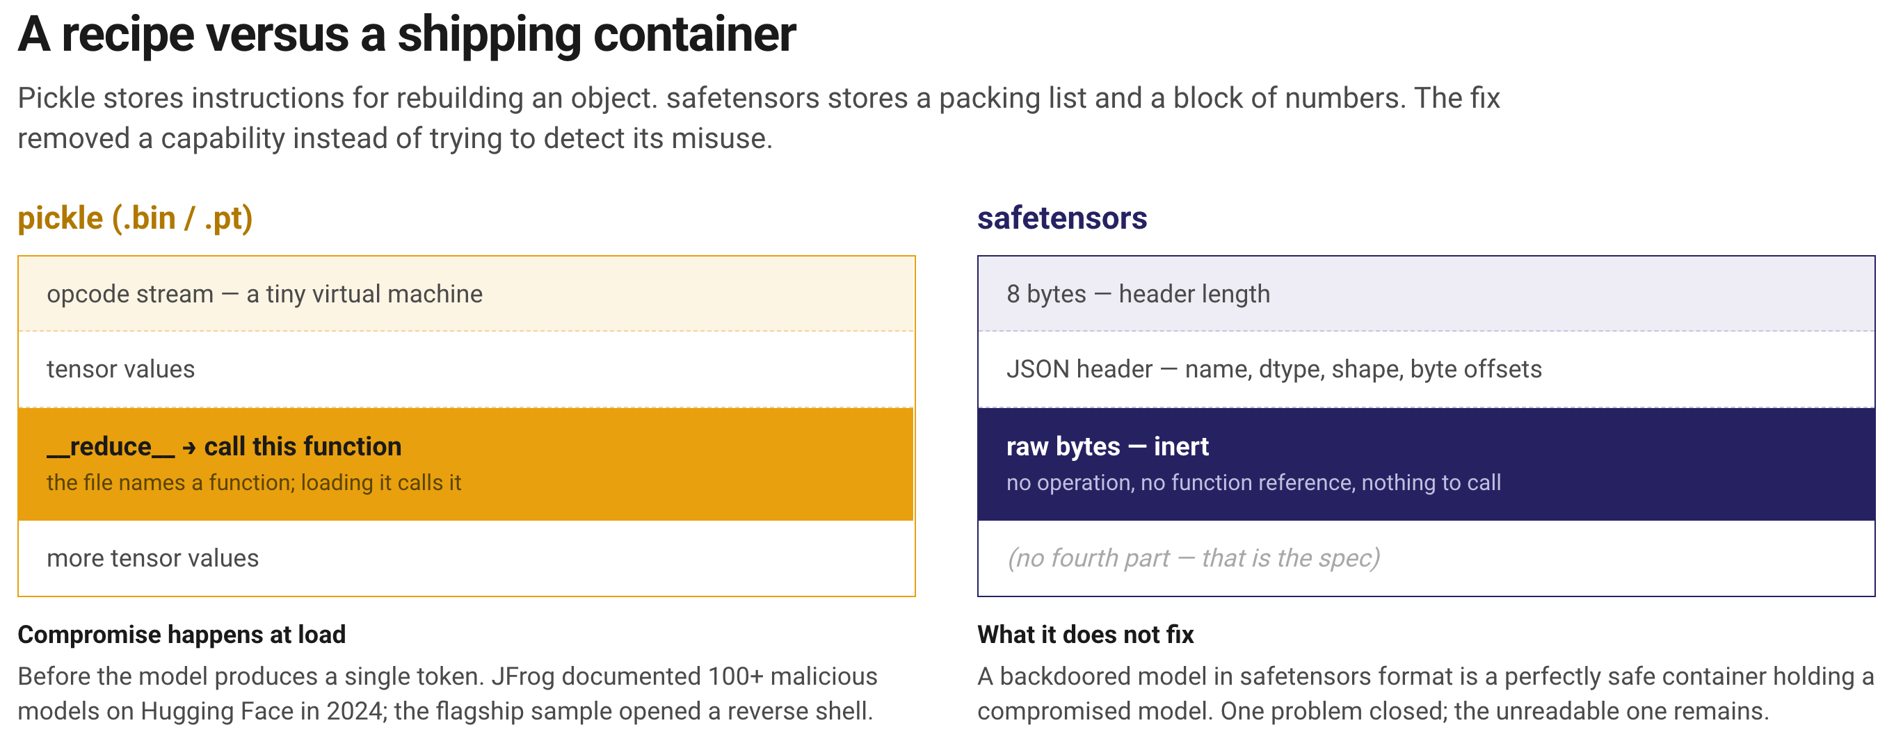Click the 'opcode stream — a tiny virtual machine' row
The image size is (1887, 748).
pos(466,293)
